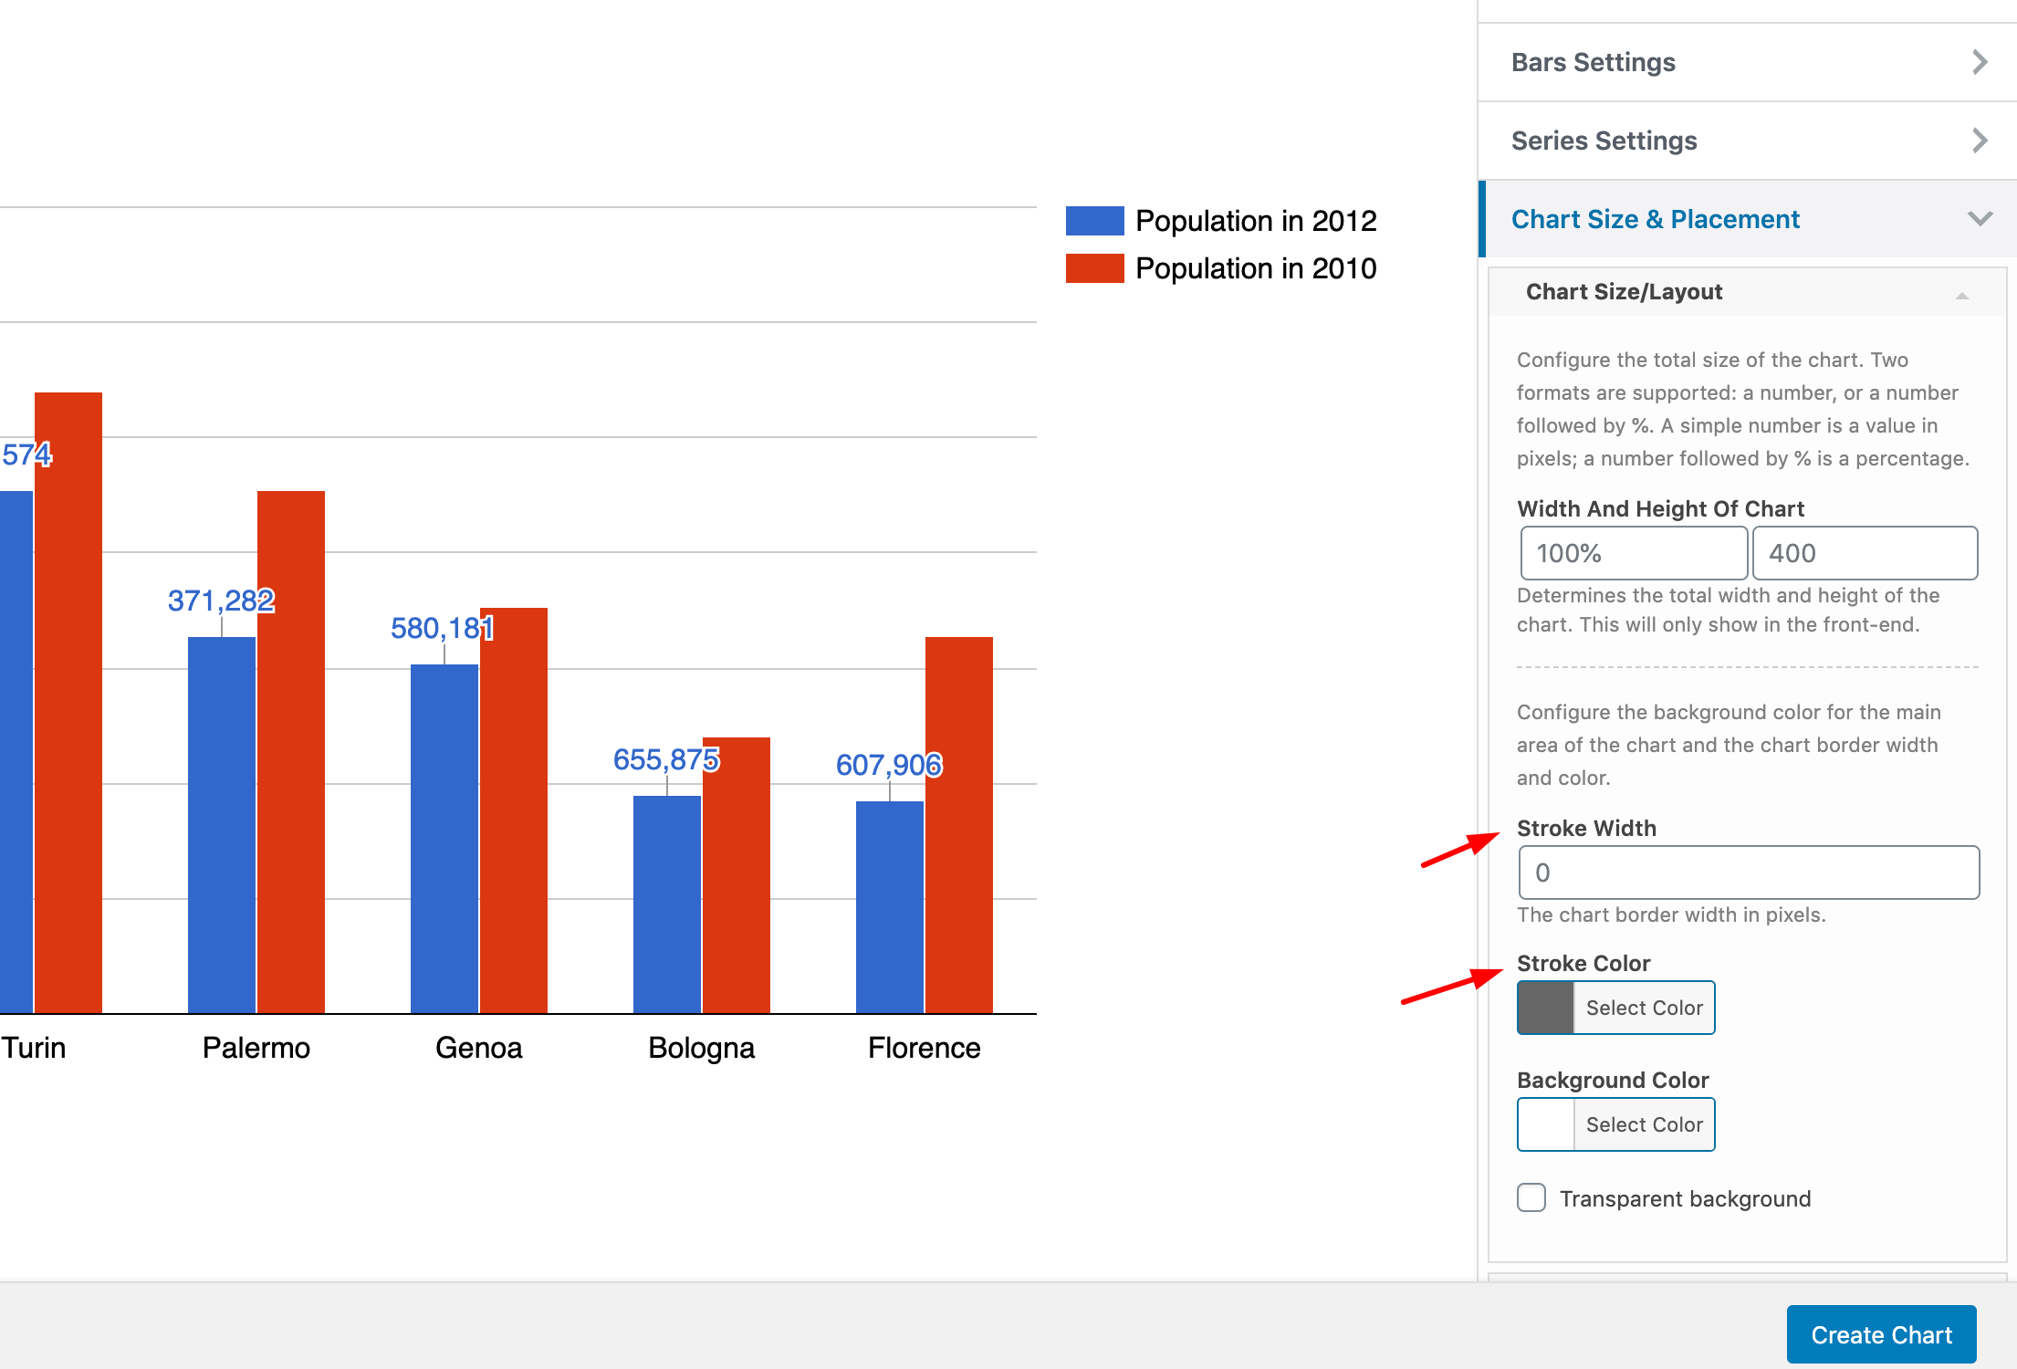The width and height of the screenshot is (2017, 1369).
Task: Click the blue Population in 2012 legend icon
Action: point(1094,221)
